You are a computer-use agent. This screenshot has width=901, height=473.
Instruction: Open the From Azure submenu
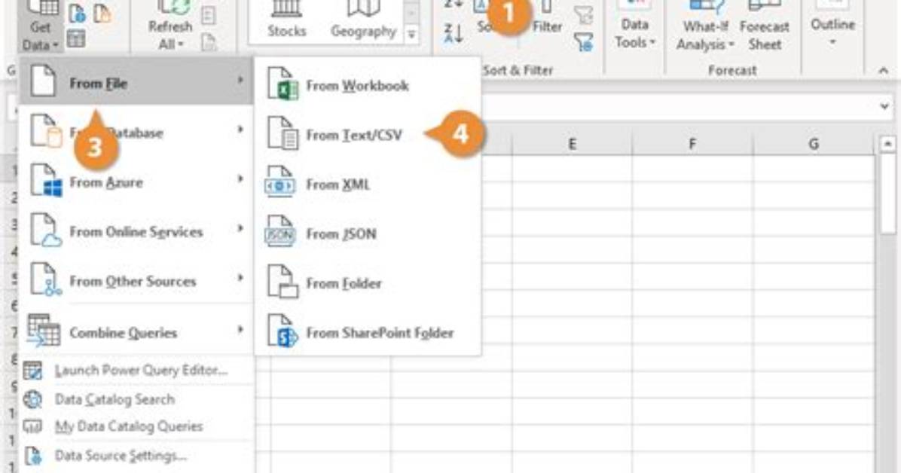point(136,181)
